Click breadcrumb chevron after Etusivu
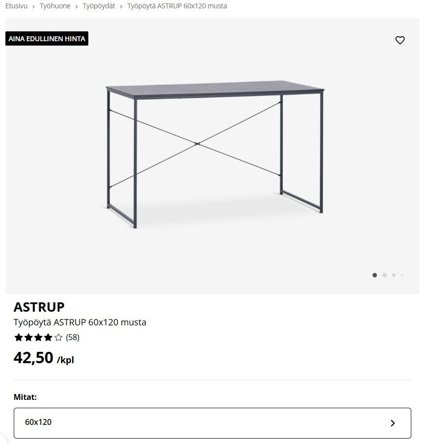This screenshot has height=444, width=426. (x=33, y=6)
